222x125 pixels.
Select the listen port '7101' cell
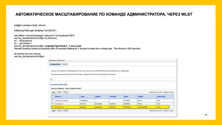point(159,104)
